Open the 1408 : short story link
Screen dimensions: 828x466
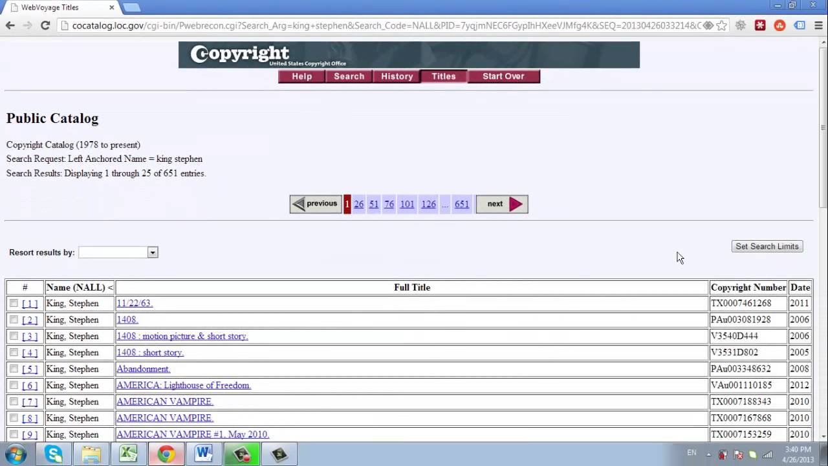click(x=150, y=352)
